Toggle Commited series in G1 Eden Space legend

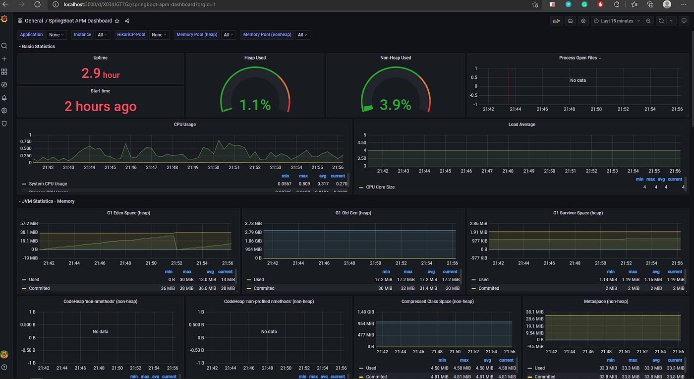tap(39, 288)
